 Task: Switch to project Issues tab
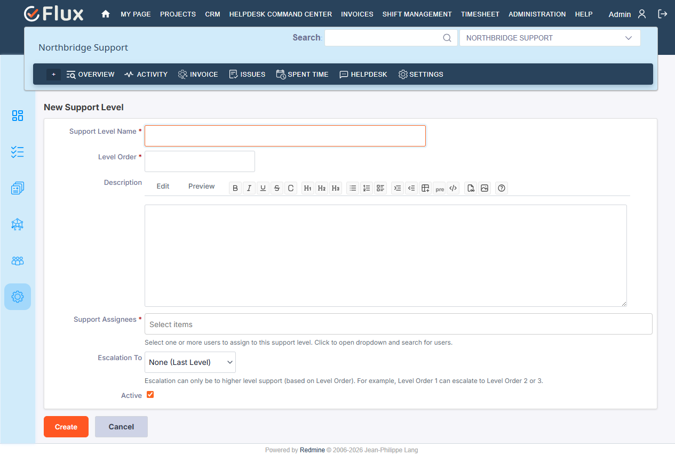247,75
